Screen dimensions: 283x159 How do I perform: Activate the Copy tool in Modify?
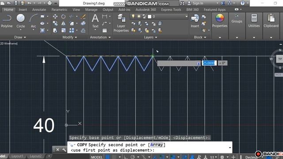coord(55,23)
